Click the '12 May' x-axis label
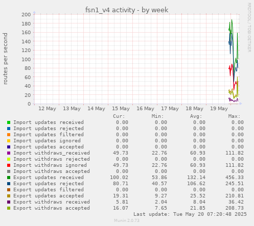 tap(47, 109)
